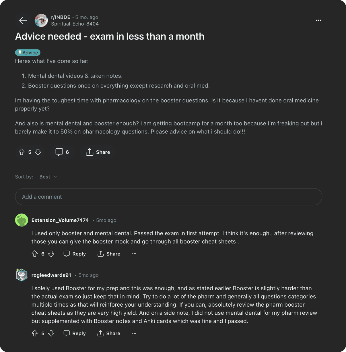346x352 pixels.
Task: Share the main post
Action: [98, 152]
